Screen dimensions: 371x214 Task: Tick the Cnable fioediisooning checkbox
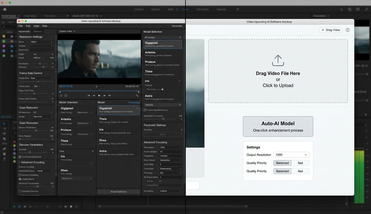click(145, 110)
